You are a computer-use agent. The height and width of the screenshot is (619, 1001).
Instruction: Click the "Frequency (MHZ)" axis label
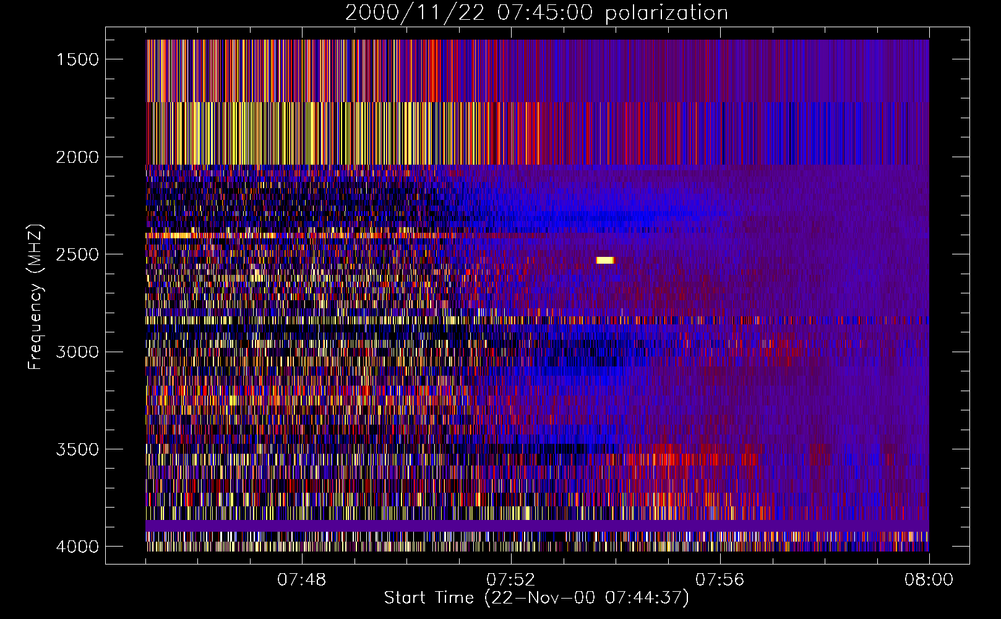click(x=35, y=298)
